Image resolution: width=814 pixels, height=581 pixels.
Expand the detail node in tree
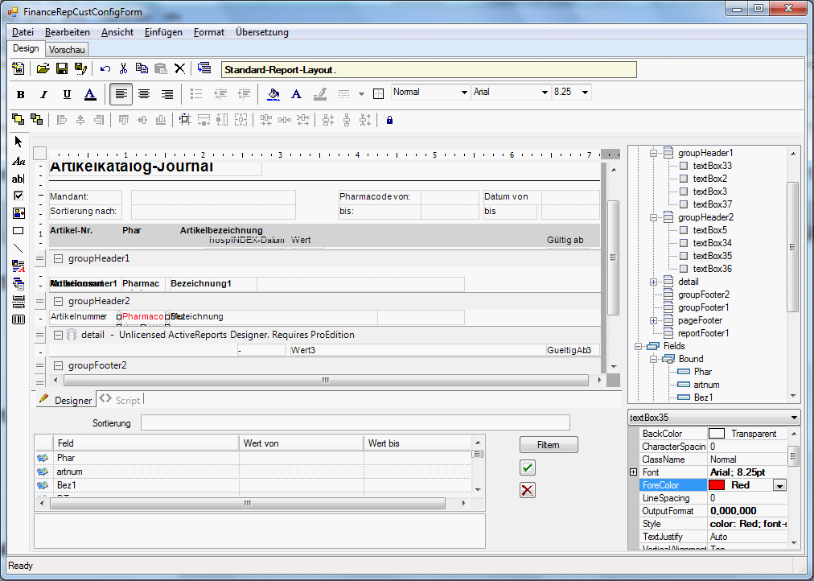654,282
